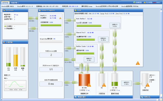Image resolution: width=163 pixels, height=101 pixels.
Task: Click the 846 B/s flow rate label
Action: [x=32, y=31]
